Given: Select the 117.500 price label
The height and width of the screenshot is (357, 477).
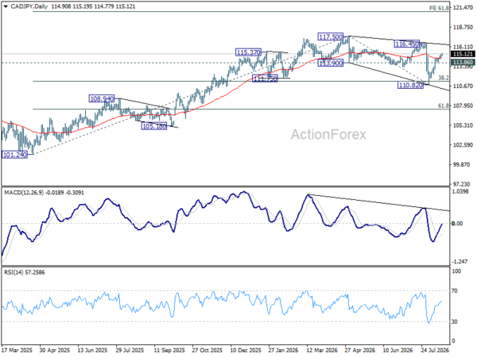Looking at the screenshot, I should point(331,36).
